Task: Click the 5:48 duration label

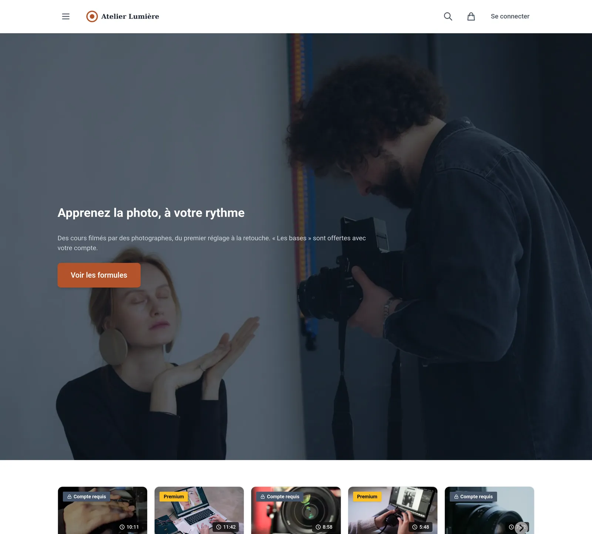Action: (x=421, y=527)
